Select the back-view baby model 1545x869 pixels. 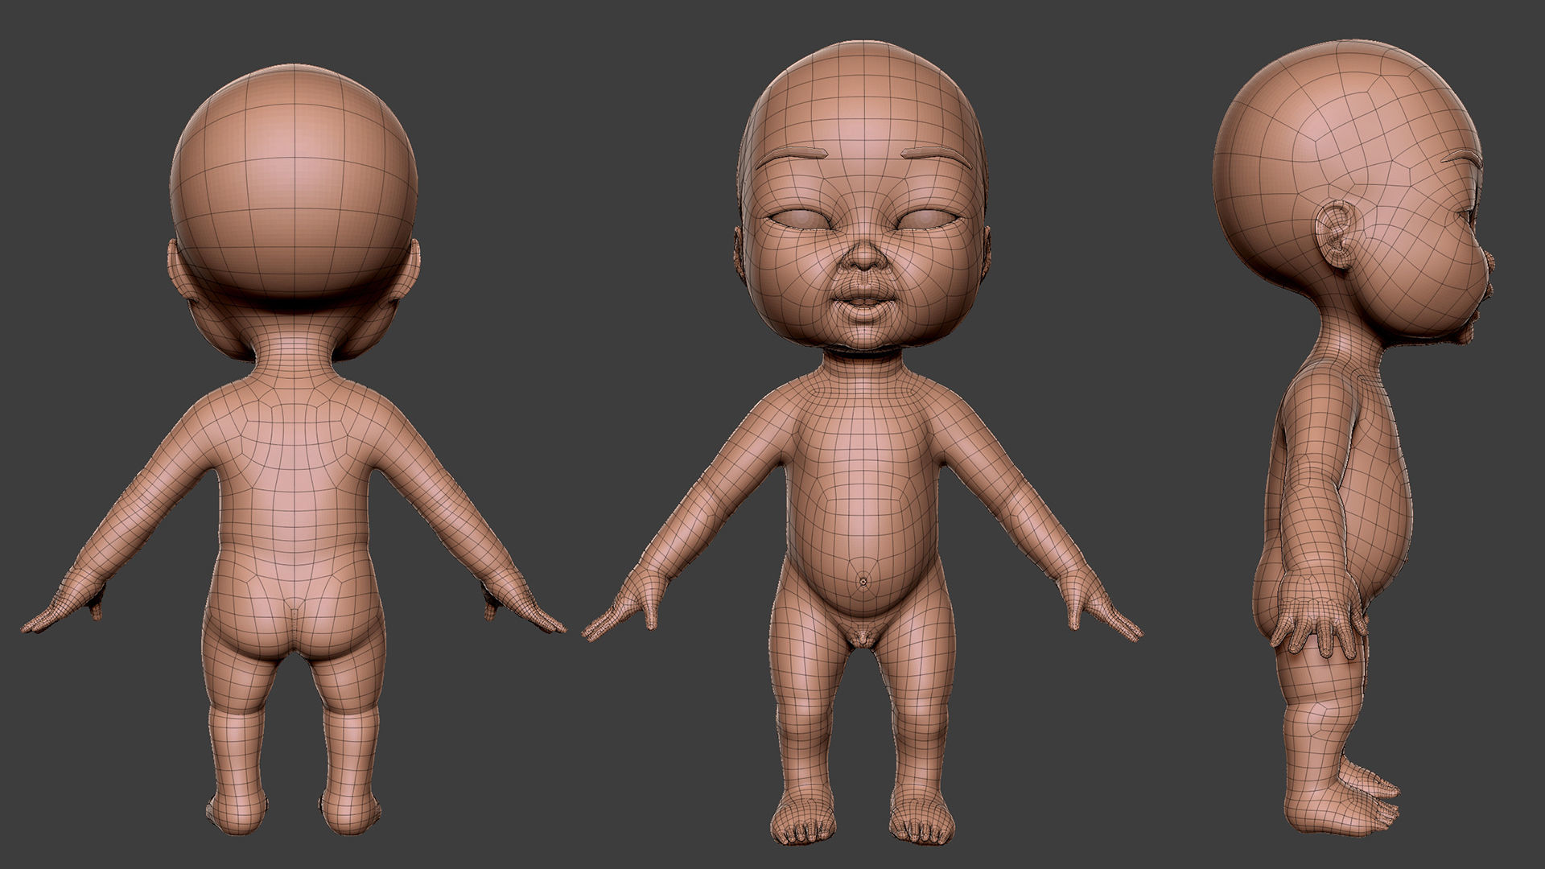(x=294, y=451)
